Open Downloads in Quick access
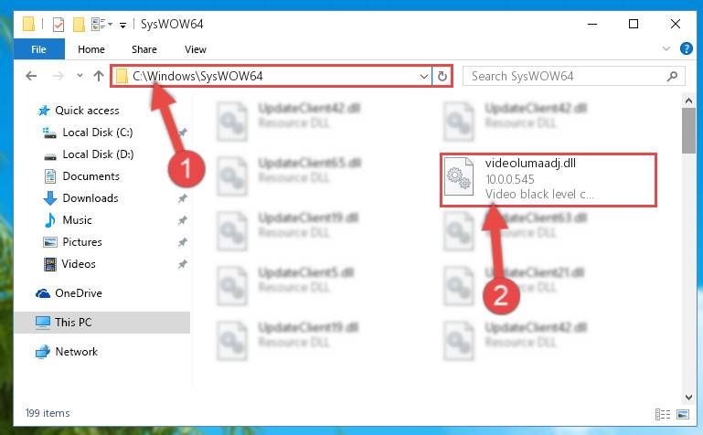 click(x=91, y=198)
